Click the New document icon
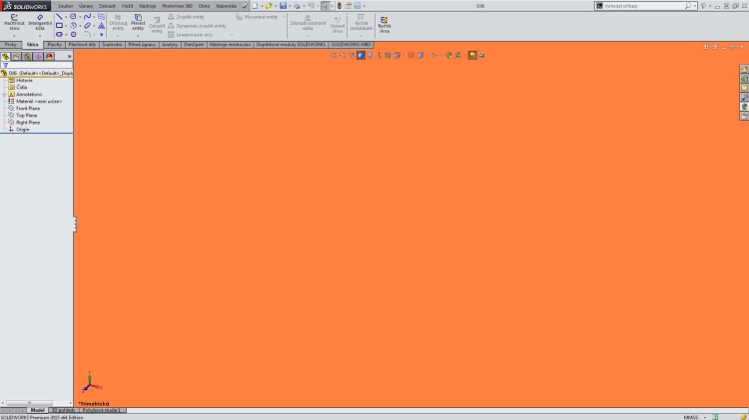749x420 pixels. (255, 6)
